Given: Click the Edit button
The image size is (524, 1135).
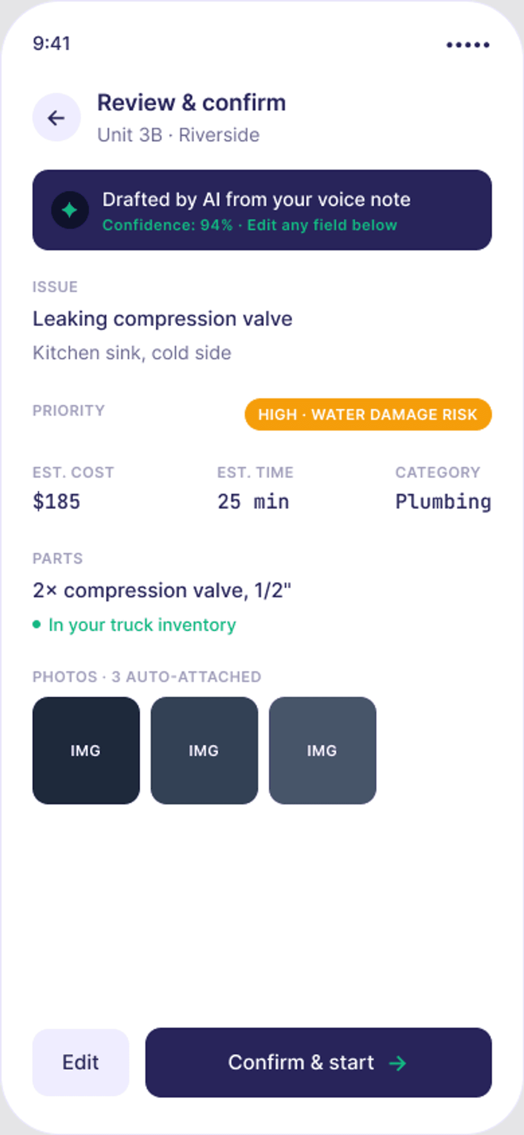Looking at the screenshot, I should click(x=81, y=1062).
